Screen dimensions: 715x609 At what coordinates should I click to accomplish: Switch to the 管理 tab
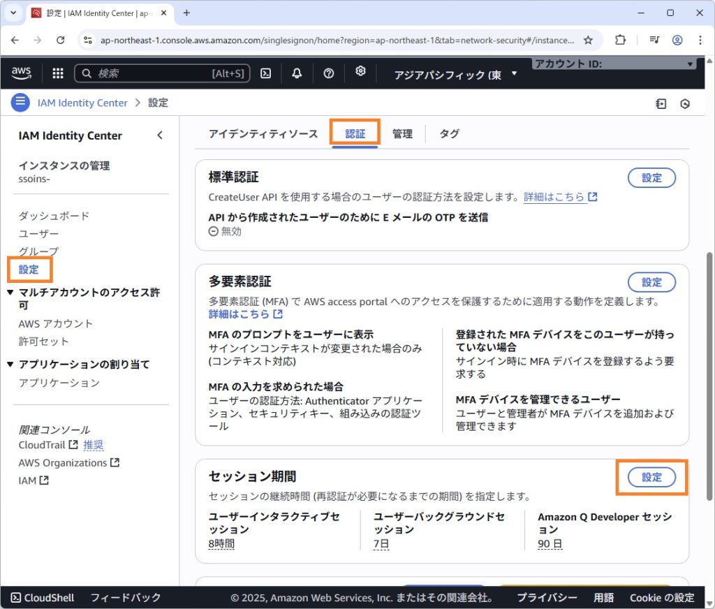coord(402,133)
